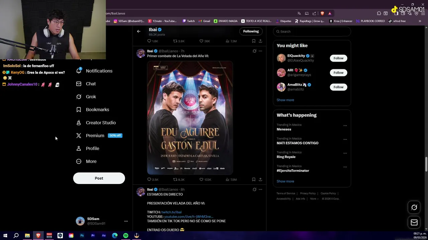Image resolution: width=428 pixels, height=240 pixels.
Task: Open Bookmarks in the sidebar
Action: click(93, 109)
